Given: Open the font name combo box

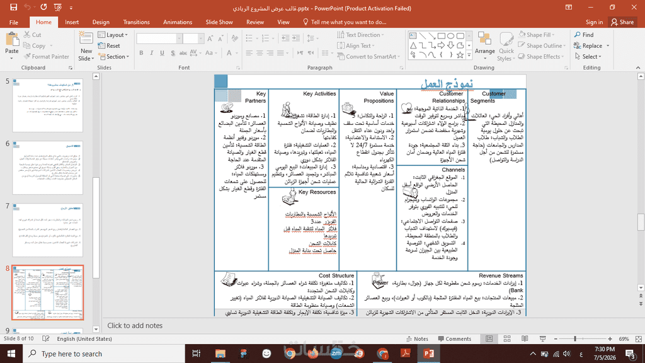Looking at the screenshot, I should click(159, 38).
